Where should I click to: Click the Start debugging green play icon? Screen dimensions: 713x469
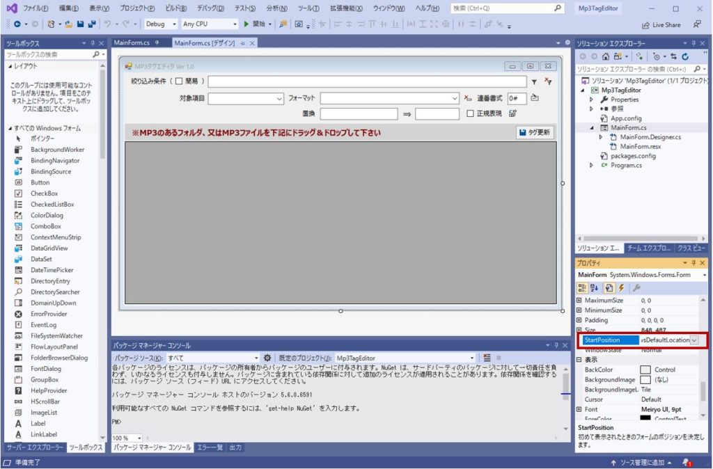[246, 24]
